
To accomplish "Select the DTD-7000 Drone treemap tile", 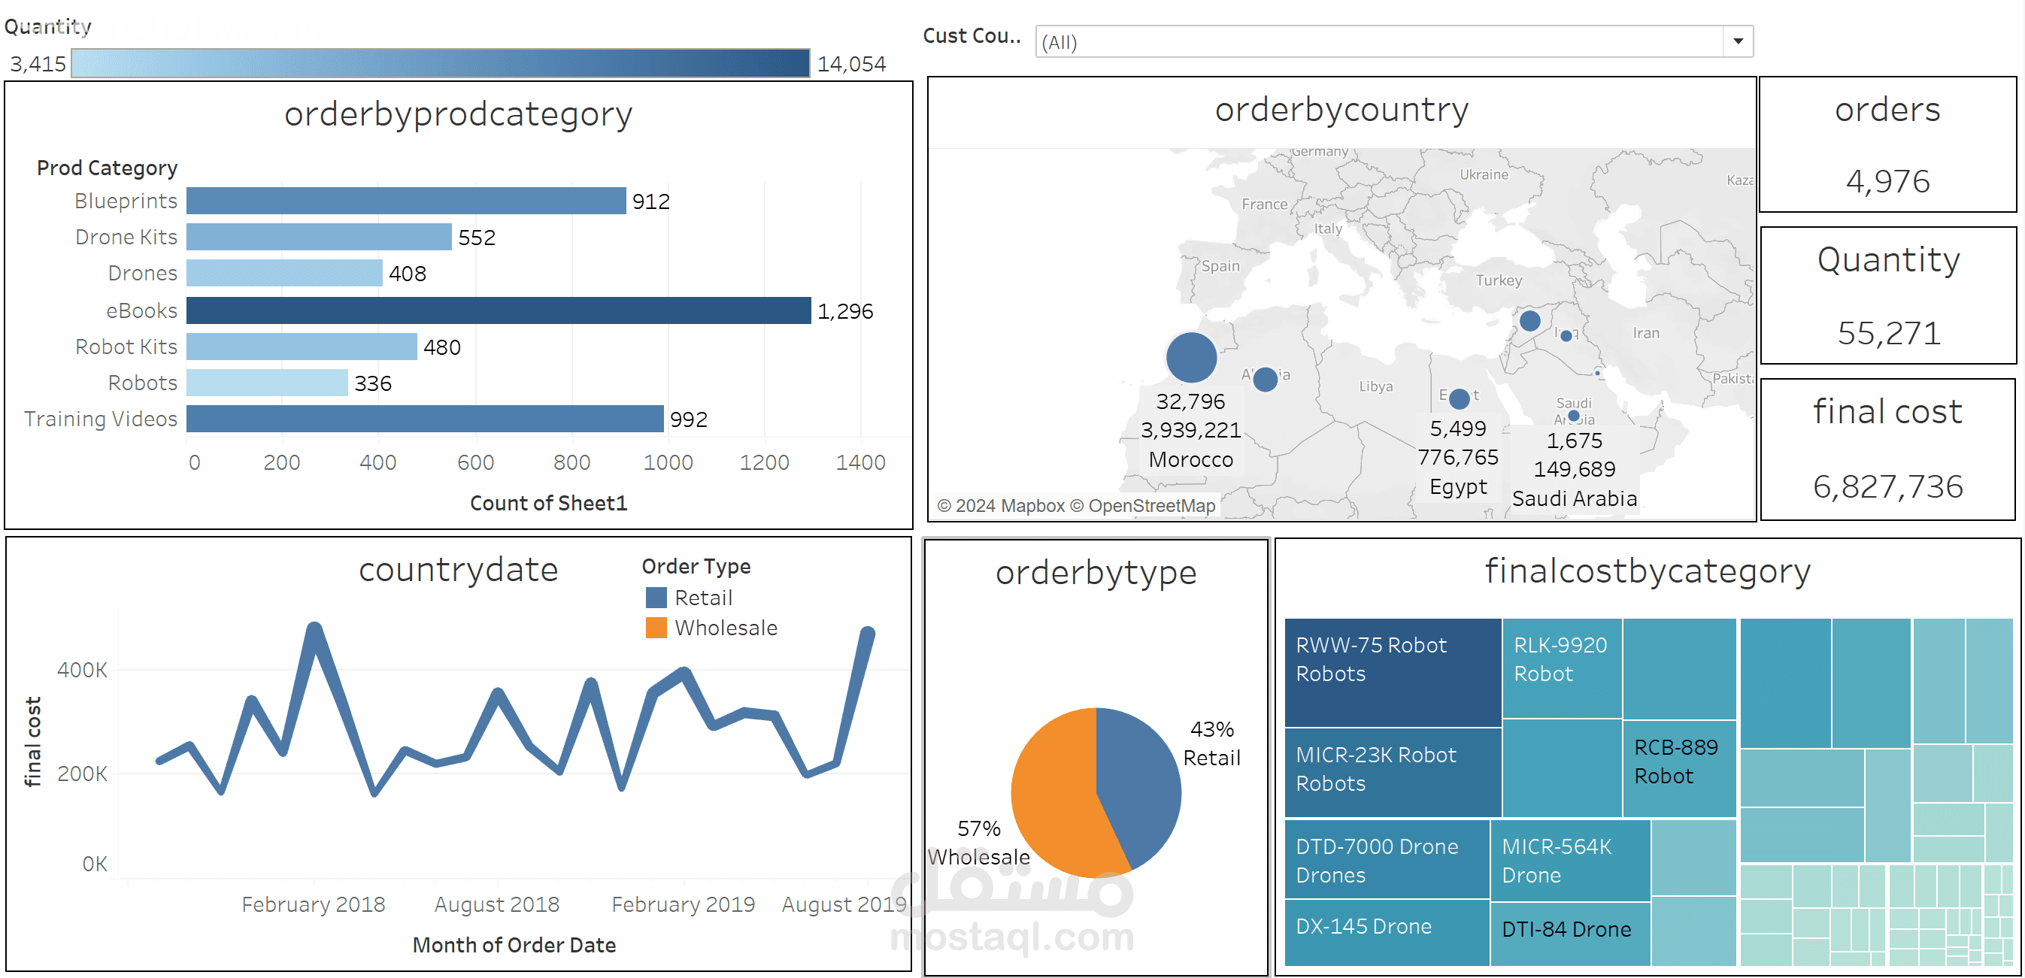I will [1387, 858].
